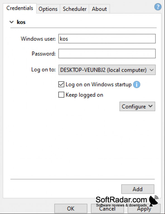The image size is (165, 214).
Task: Click the info icon beside Windows startup option
Action: pos(137,85)
